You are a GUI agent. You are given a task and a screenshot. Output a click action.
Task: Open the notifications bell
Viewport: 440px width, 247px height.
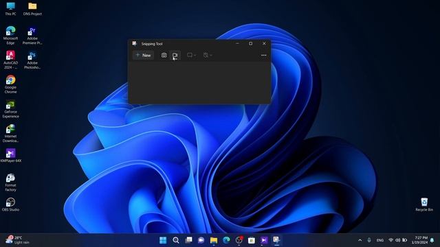[x=432, y=240]
